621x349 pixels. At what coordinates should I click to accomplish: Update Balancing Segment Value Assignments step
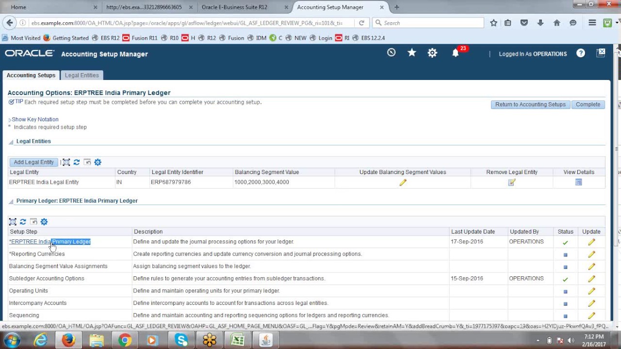point(591,267)
